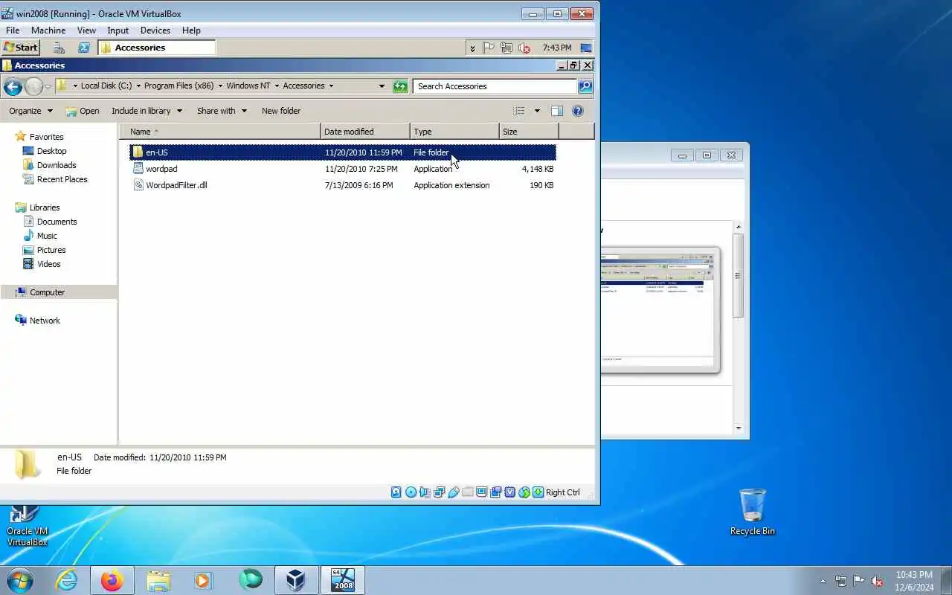Viewport: 952px width, 595px height.
Task: Open Internet Explorer from host taskbar
Action: pos(67,580)
